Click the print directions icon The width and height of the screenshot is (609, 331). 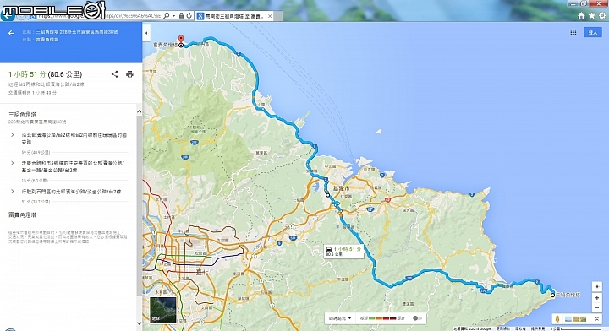point(129,74)
